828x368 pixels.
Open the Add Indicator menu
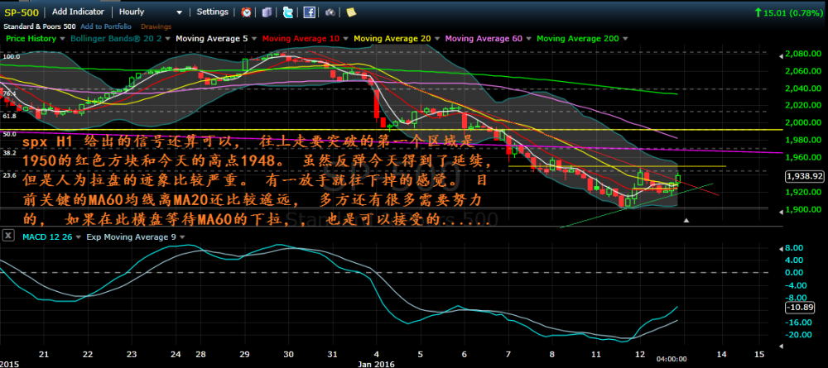pos(78,12)
